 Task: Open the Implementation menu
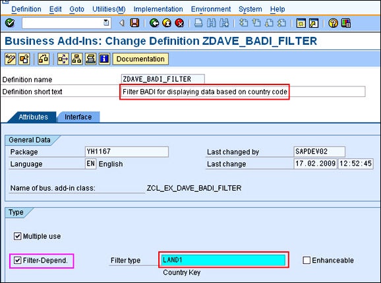(158, 9)
